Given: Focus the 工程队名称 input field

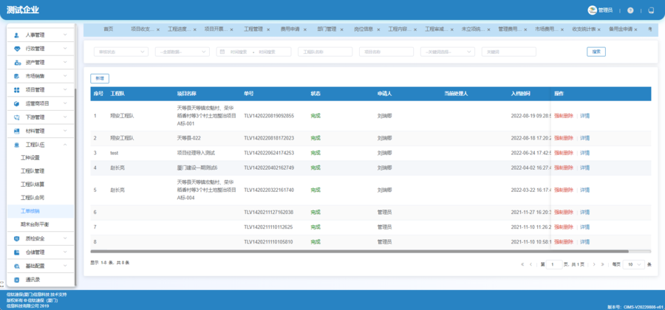Looking at the screenshot, I should (325, 52).
